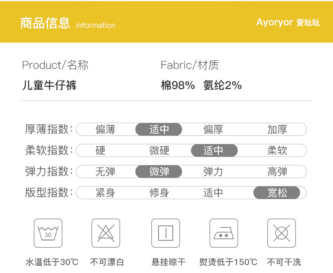Click the fabric text 棉98% 氨纶2%
The height and width of the screenshot is (273, 333).
pos(201,86)
